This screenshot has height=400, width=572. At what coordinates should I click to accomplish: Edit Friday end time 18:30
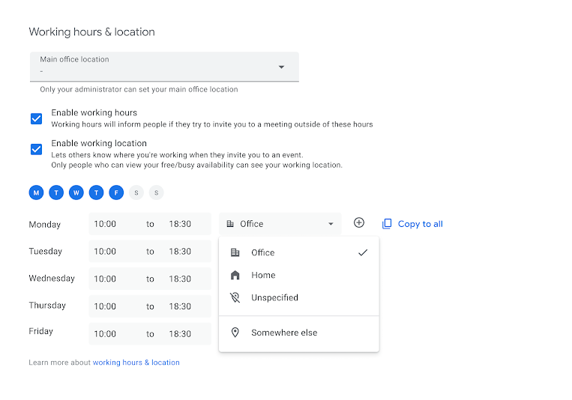180,334
